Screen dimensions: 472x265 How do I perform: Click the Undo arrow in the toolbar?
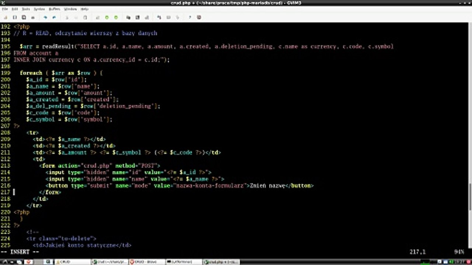pos(45,17)
